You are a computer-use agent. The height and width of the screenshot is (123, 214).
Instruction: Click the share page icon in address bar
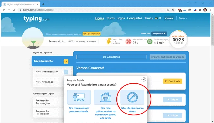point(168,10)
